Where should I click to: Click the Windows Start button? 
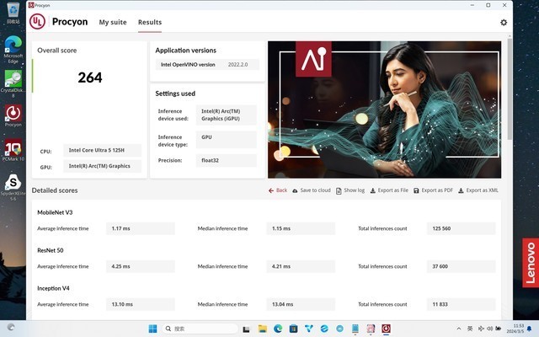click(153, 328)
